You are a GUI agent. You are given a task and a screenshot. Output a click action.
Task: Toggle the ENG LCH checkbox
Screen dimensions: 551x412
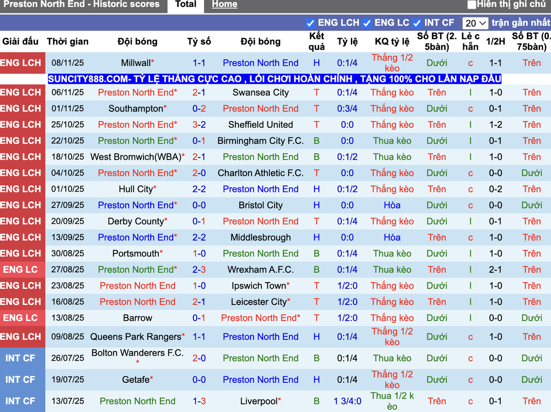(x=310, y=23)
